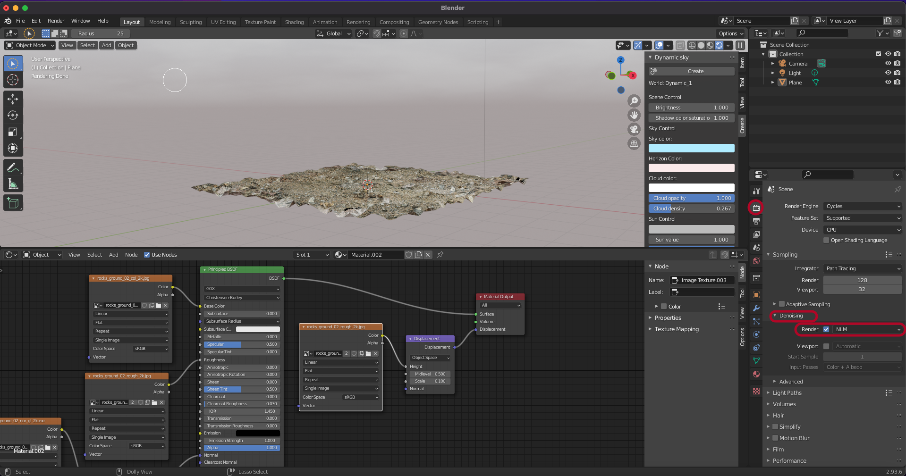Click the zoom magnifier viewport icon
The width and height of the screenshot is (906, 476).
pyautogui.click(x=634, y=100)
